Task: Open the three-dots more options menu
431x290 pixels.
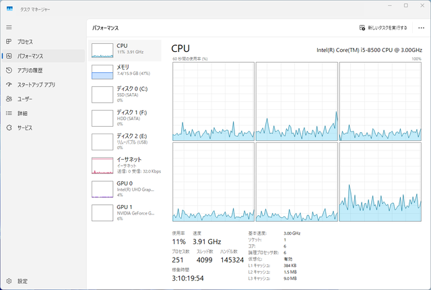Action: [x=421, y=28]
